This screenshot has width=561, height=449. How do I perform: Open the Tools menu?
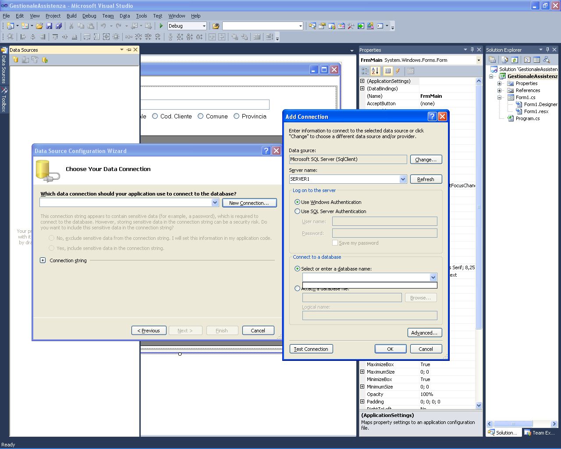pos(141,16)
